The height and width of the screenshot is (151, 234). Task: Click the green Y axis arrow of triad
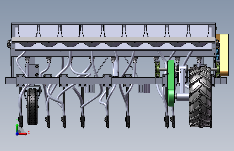tap(17, 128)
